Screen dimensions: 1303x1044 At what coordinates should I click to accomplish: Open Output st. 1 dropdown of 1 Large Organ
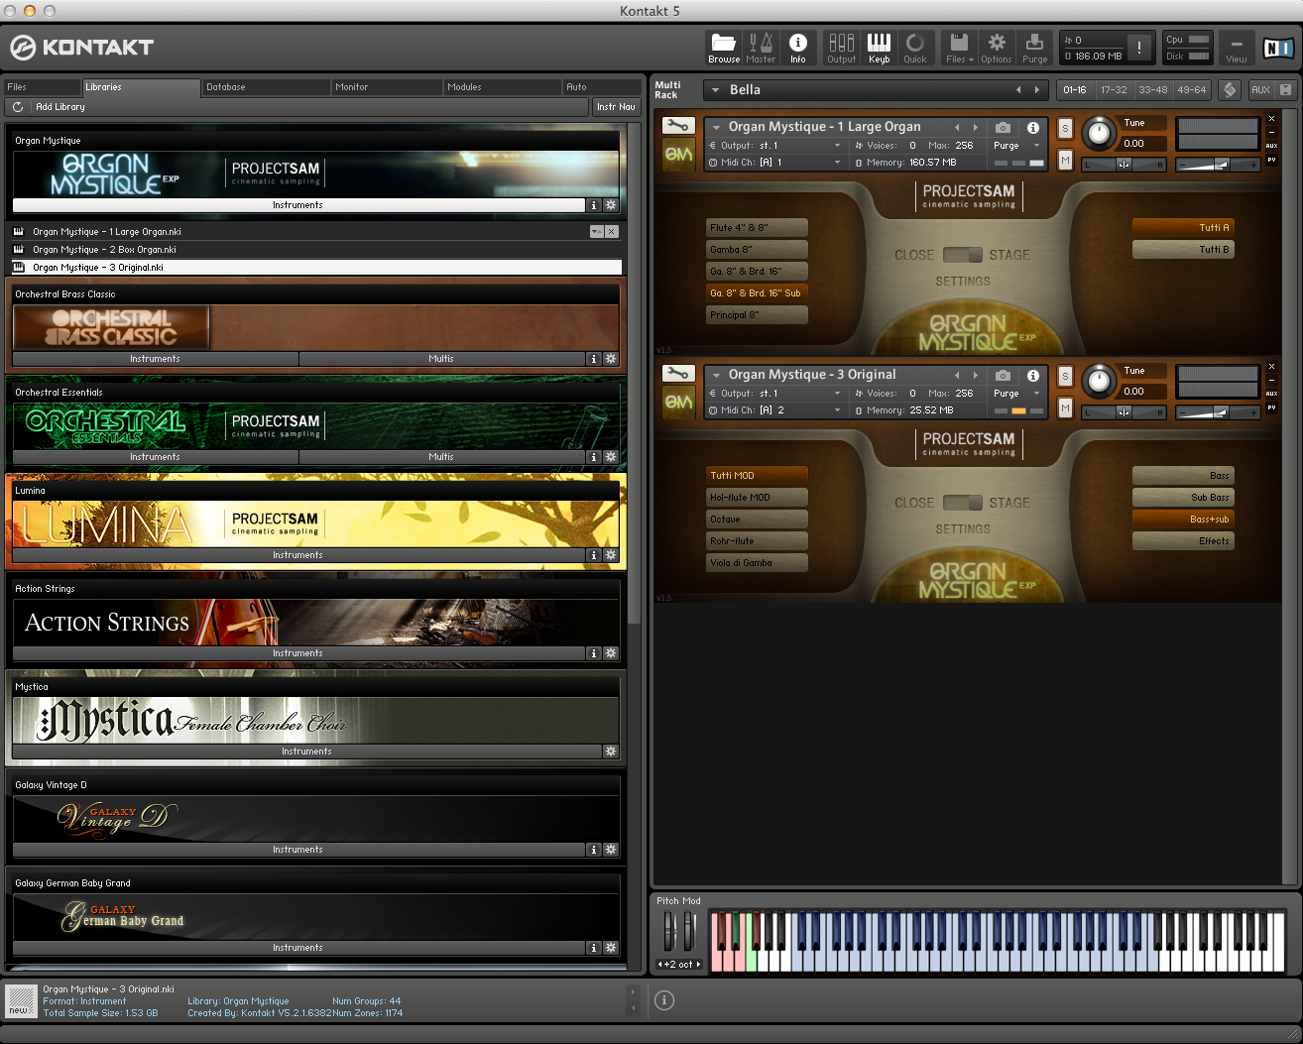click(x=775, y=146)
